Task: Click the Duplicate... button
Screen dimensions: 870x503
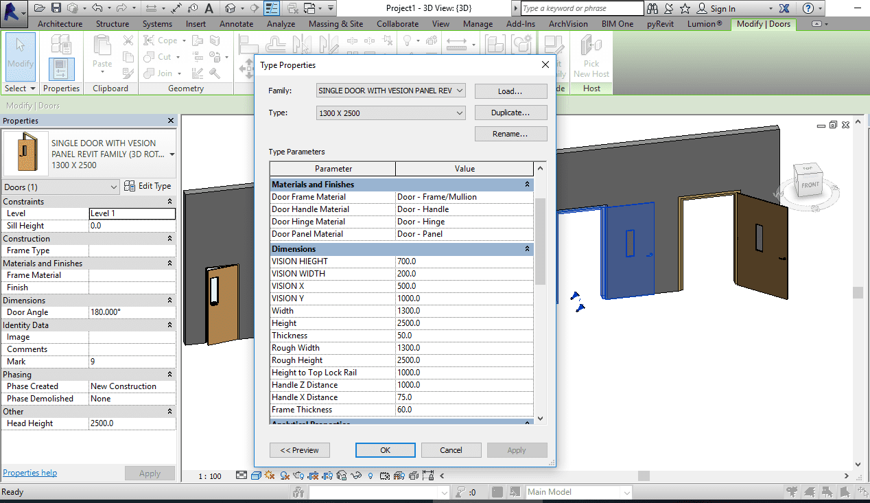Action: 510,113
